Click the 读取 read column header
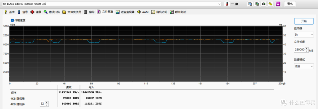The image size is (318, 109). [69, 87]
